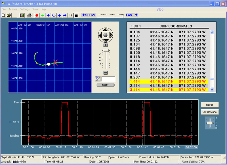Click the blue circular loop icon

[54, 15]
